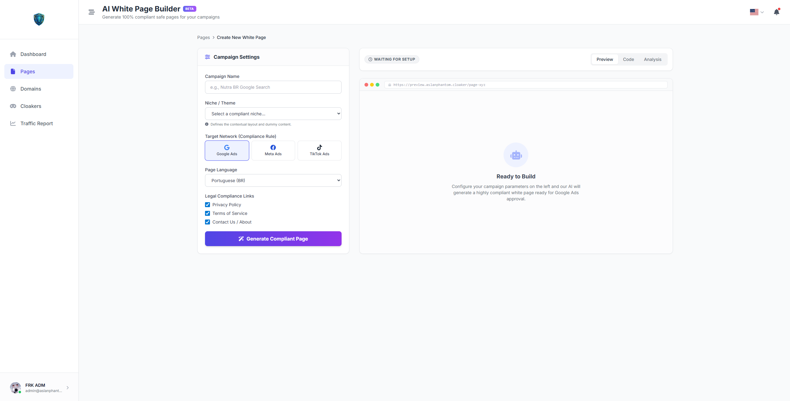Click the AslanPhantom lion logo
Screen dimensions: 790x401
[x=39, y=19]
